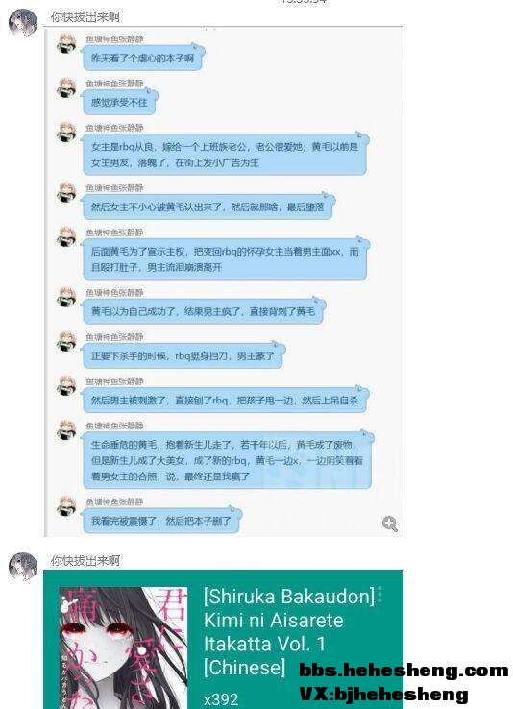Click the 'x392' count on green card

click(x=221, y=699)
